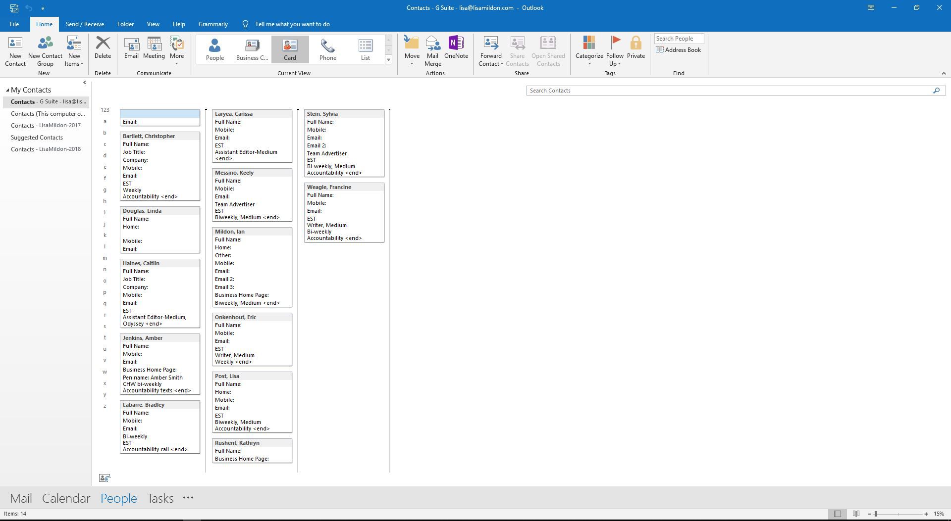This screenshot has height=521, width=951.
Task: Expand the Current View gallery
Action: [388, 59]
